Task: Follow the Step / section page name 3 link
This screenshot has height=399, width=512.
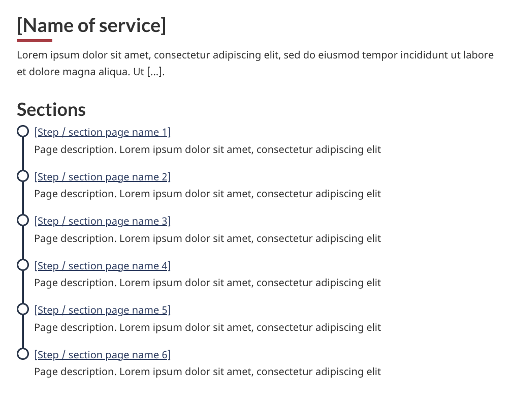Action: pyautogui.click(x=102, y=221)
